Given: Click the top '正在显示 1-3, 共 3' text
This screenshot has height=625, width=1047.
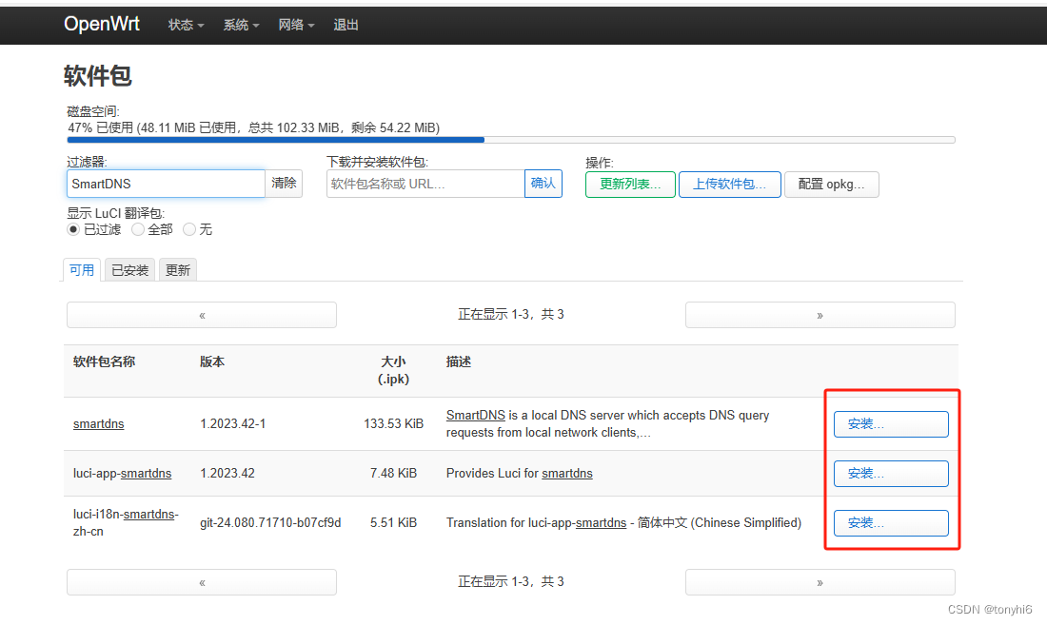Looking at the screenshot, I should click(511, 314).
